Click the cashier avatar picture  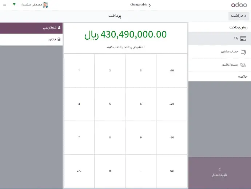coord(45,5)
